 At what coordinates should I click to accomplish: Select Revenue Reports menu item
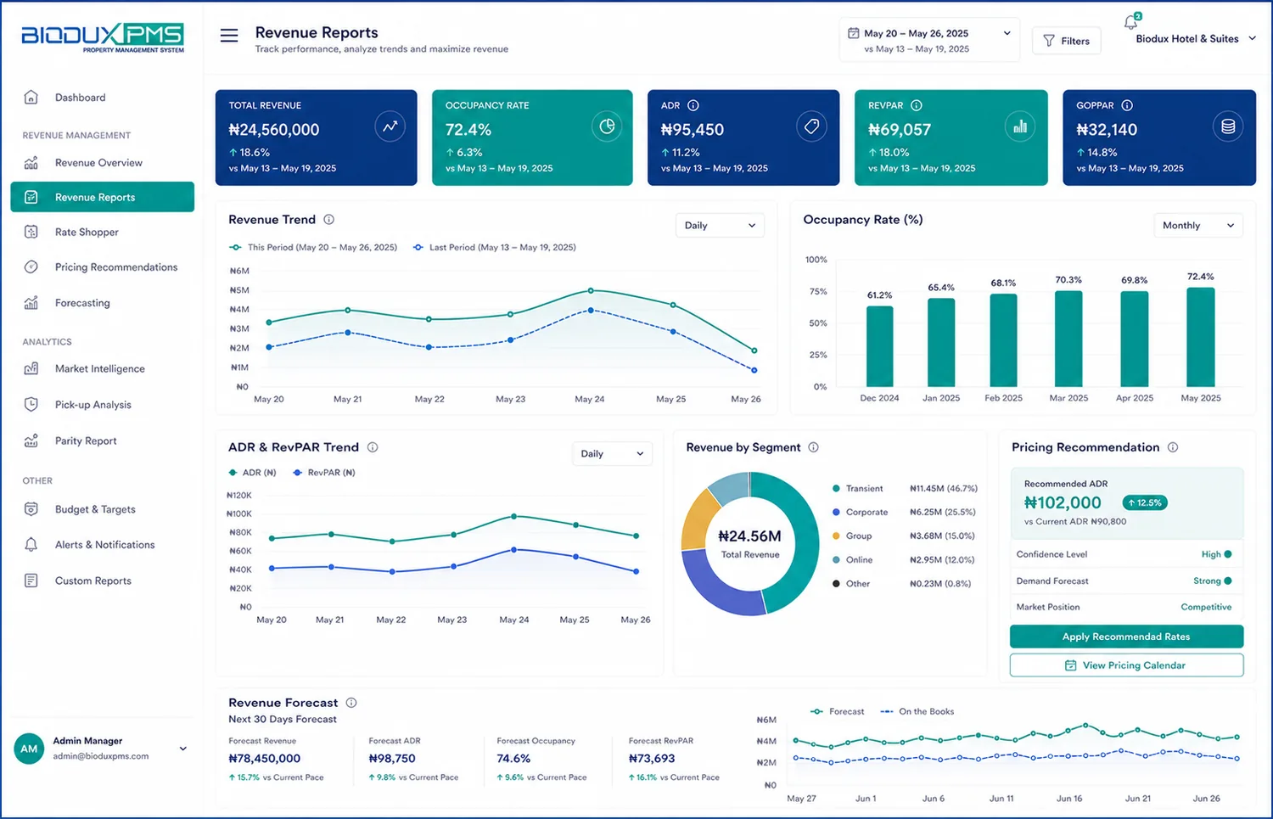pyautogui.click(x=102, y=197)
